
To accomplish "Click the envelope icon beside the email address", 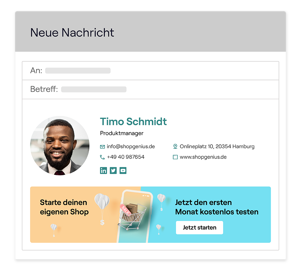I will (102, 147).
